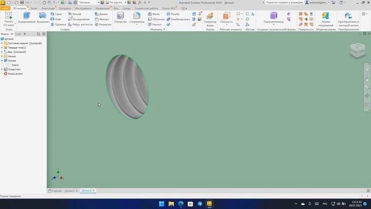Switch to the Управление ribbon tab
The width and height of the screenshot is (371, 209).
click(103, 8)
